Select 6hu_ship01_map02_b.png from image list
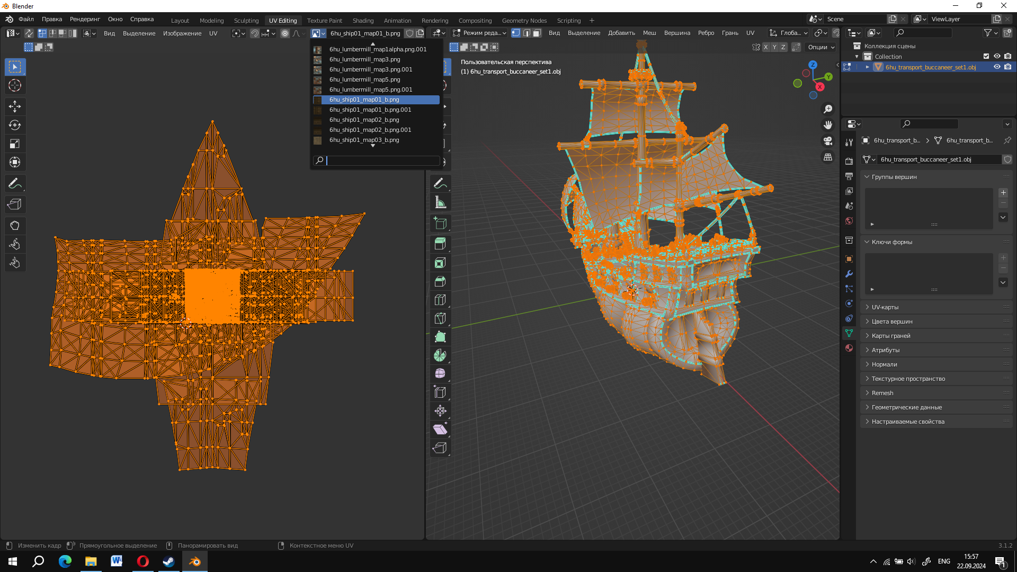 click(364, 120)
